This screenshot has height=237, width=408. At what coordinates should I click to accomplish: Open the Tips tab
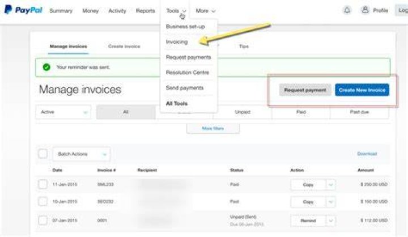click(244, 46)
